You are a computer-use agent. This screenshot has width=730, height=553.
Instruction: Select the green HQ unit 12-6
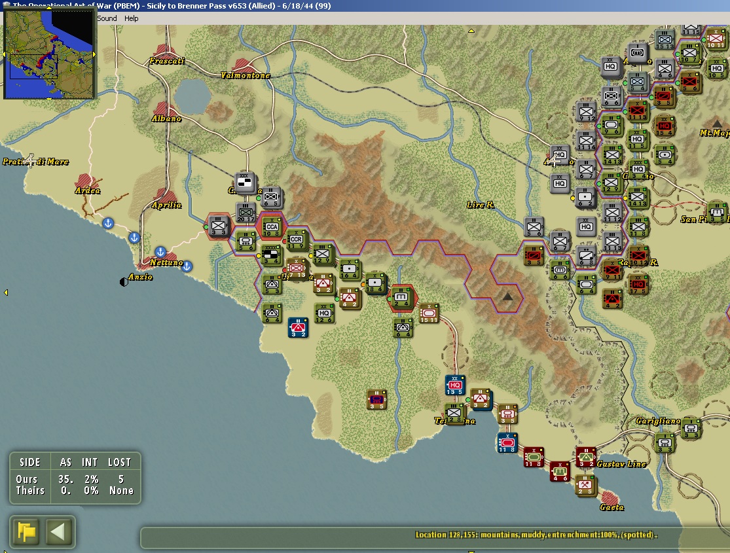tap(324, 313)
